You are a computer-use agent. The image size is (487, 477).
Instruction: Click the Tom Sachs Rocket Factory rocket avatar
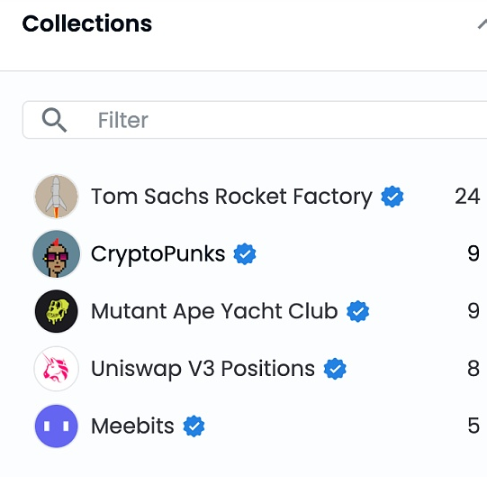(x=56, y=197)
